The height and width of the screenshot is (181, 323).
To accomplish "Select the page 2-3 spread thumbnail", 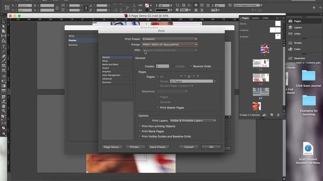I will (261, 63).
